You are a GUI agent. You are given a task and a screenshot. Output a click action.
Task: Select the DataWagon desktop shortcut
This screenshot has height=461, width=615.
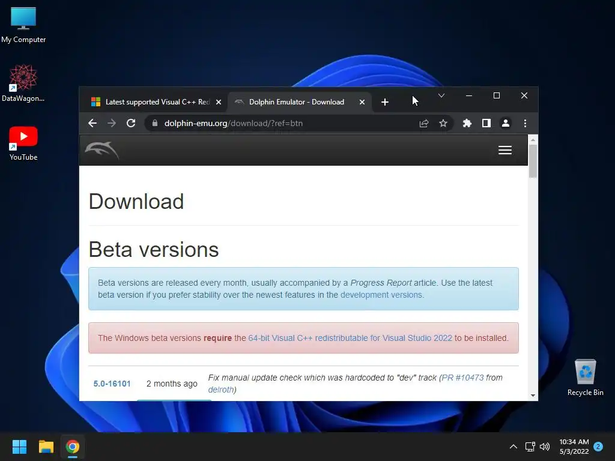click(x=23, y=83)
